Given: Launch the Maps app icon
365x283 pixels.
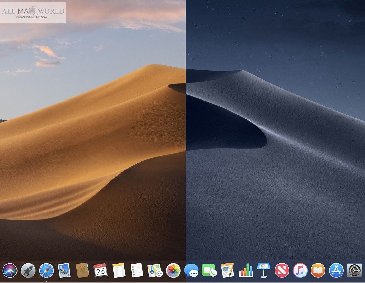Looking at the screenshot, I should (155, 270).
